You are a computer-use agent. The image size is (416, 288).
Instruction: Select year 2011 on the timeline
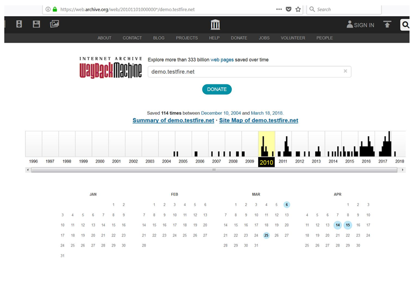click(283, 161)
